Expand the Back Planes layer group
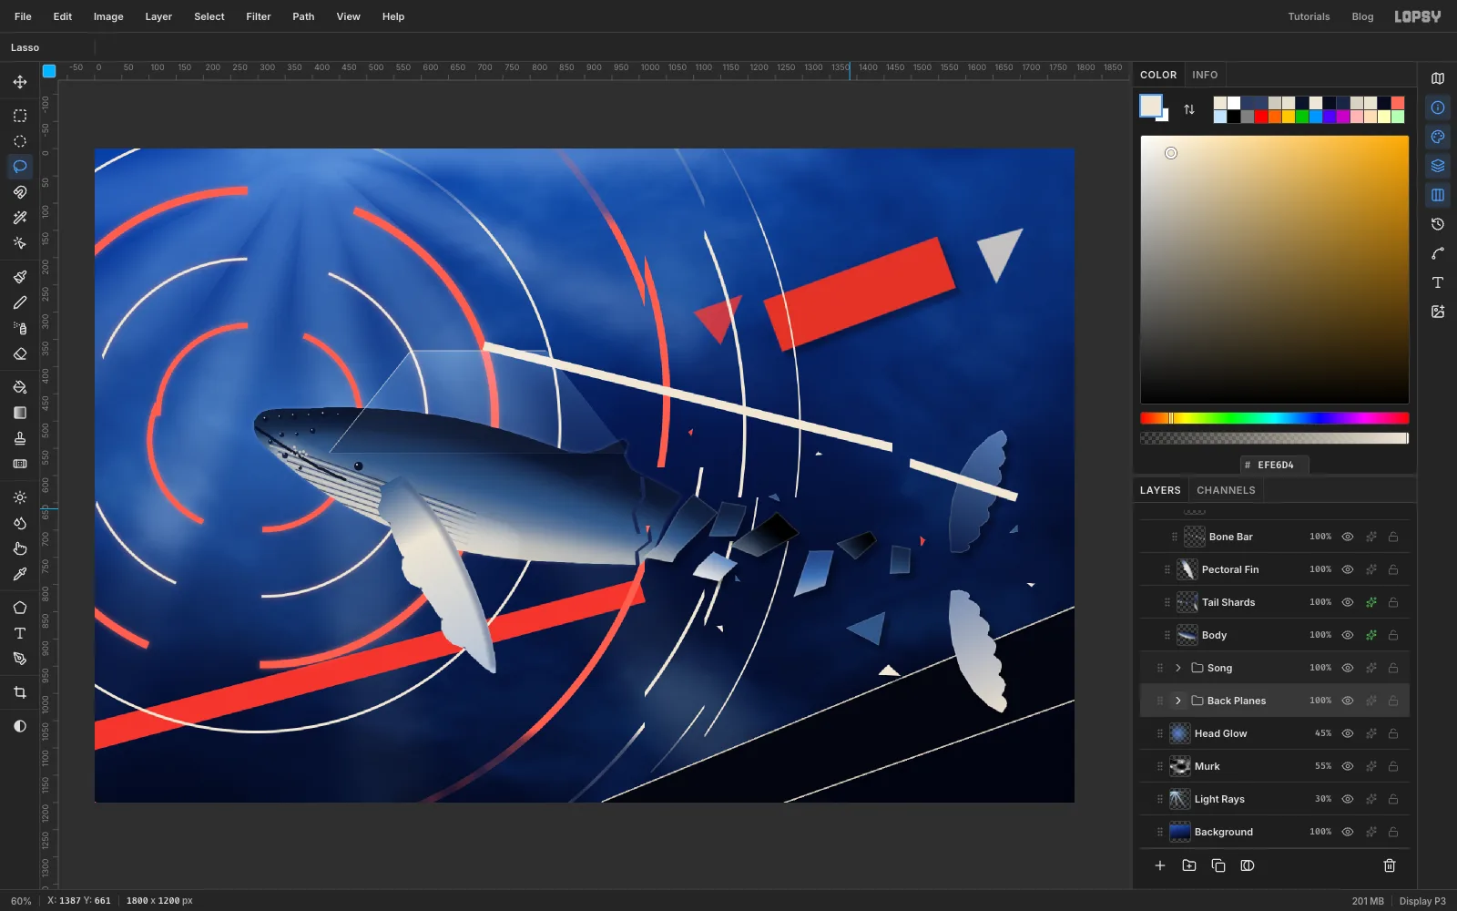The width and height of the screenshot is (1457, 911). pos(1178,701)
